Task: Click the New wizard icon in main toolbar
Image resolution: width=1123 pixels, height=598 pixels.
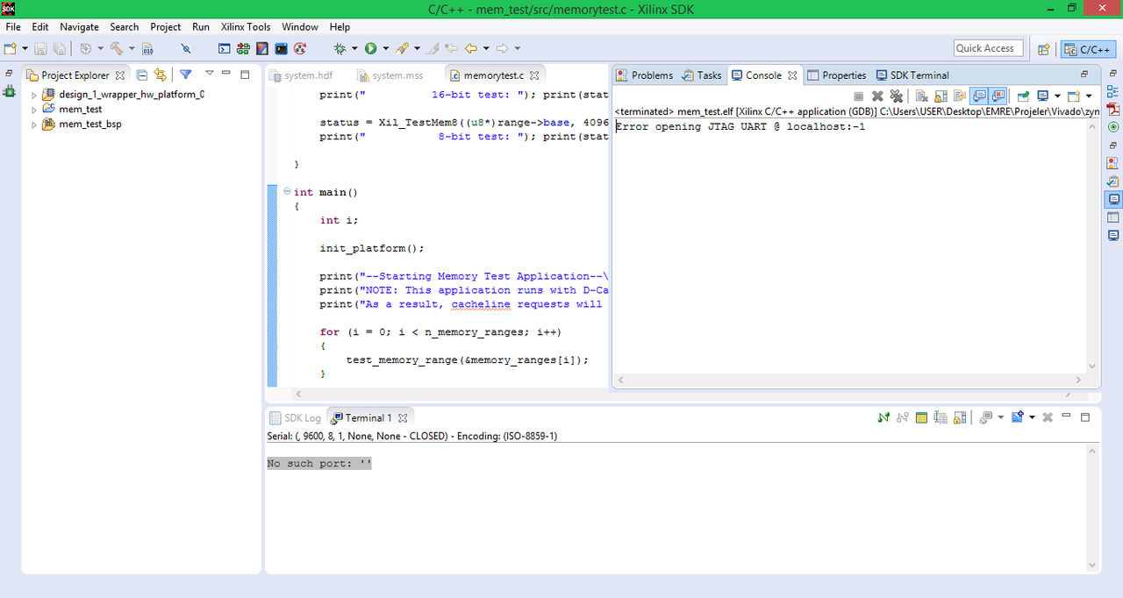Action: click(x=10, y=48)
